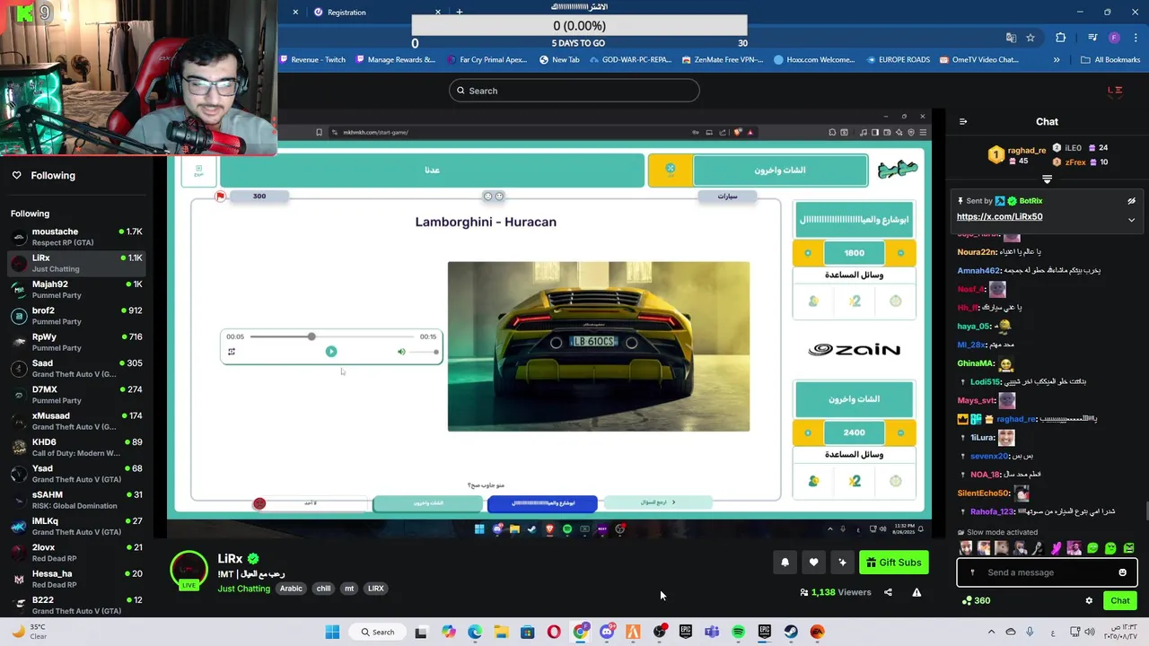Toggle the audio volume speaker icon
Image resolution: width=1149 pixels, height=646 pixels.
(x=401, y=352)
